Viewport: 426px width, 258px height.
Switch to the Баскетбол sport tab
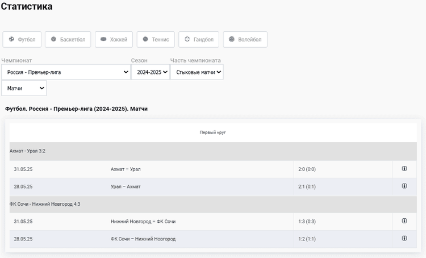click(x=68, y=40)
